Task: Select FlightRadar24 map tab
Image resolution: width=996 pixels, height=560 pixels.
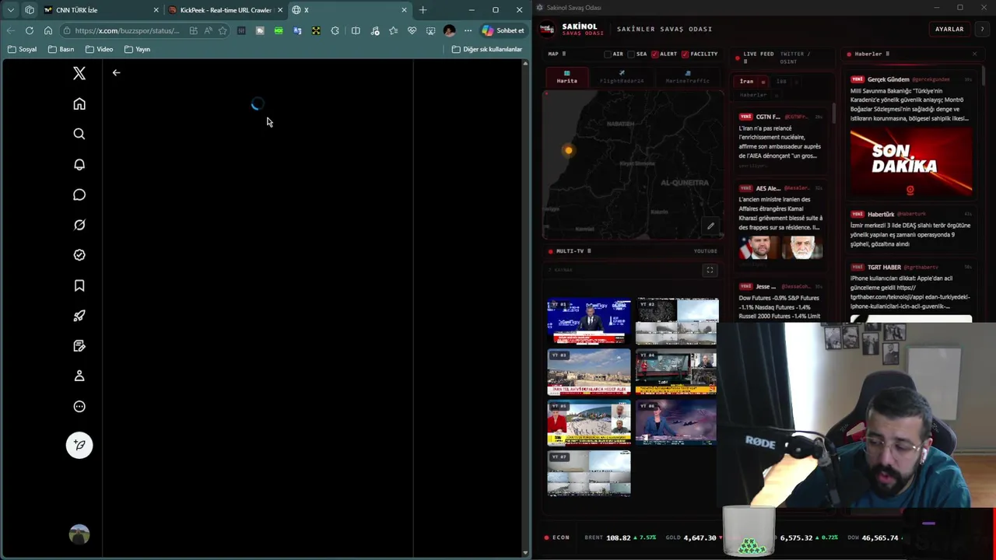Action: click(622, 77)
